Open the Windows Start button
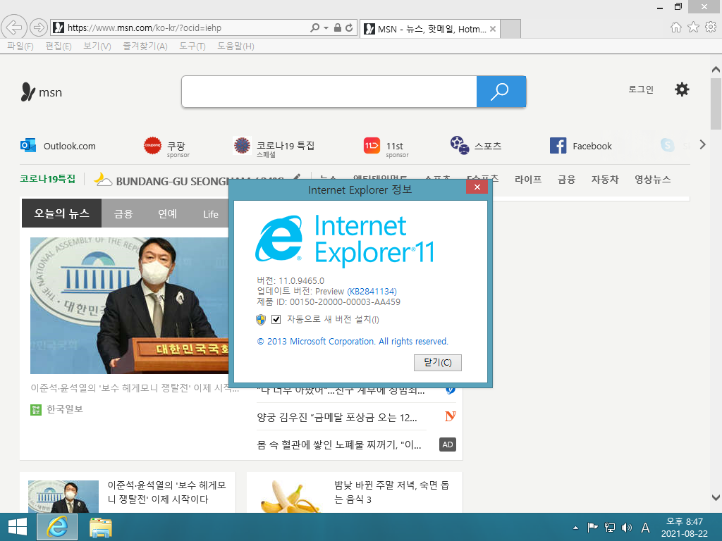The height and width of the screenshot is (541, 722). pos(18,527)
